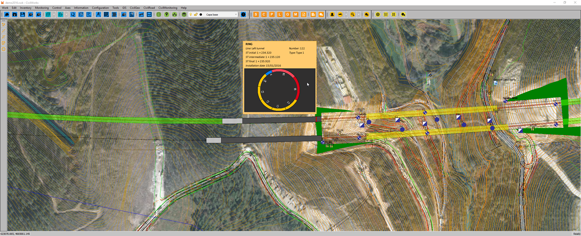Click the yellow target circle icon
This screenshot has width=581, height=236.
coord(378,15)
